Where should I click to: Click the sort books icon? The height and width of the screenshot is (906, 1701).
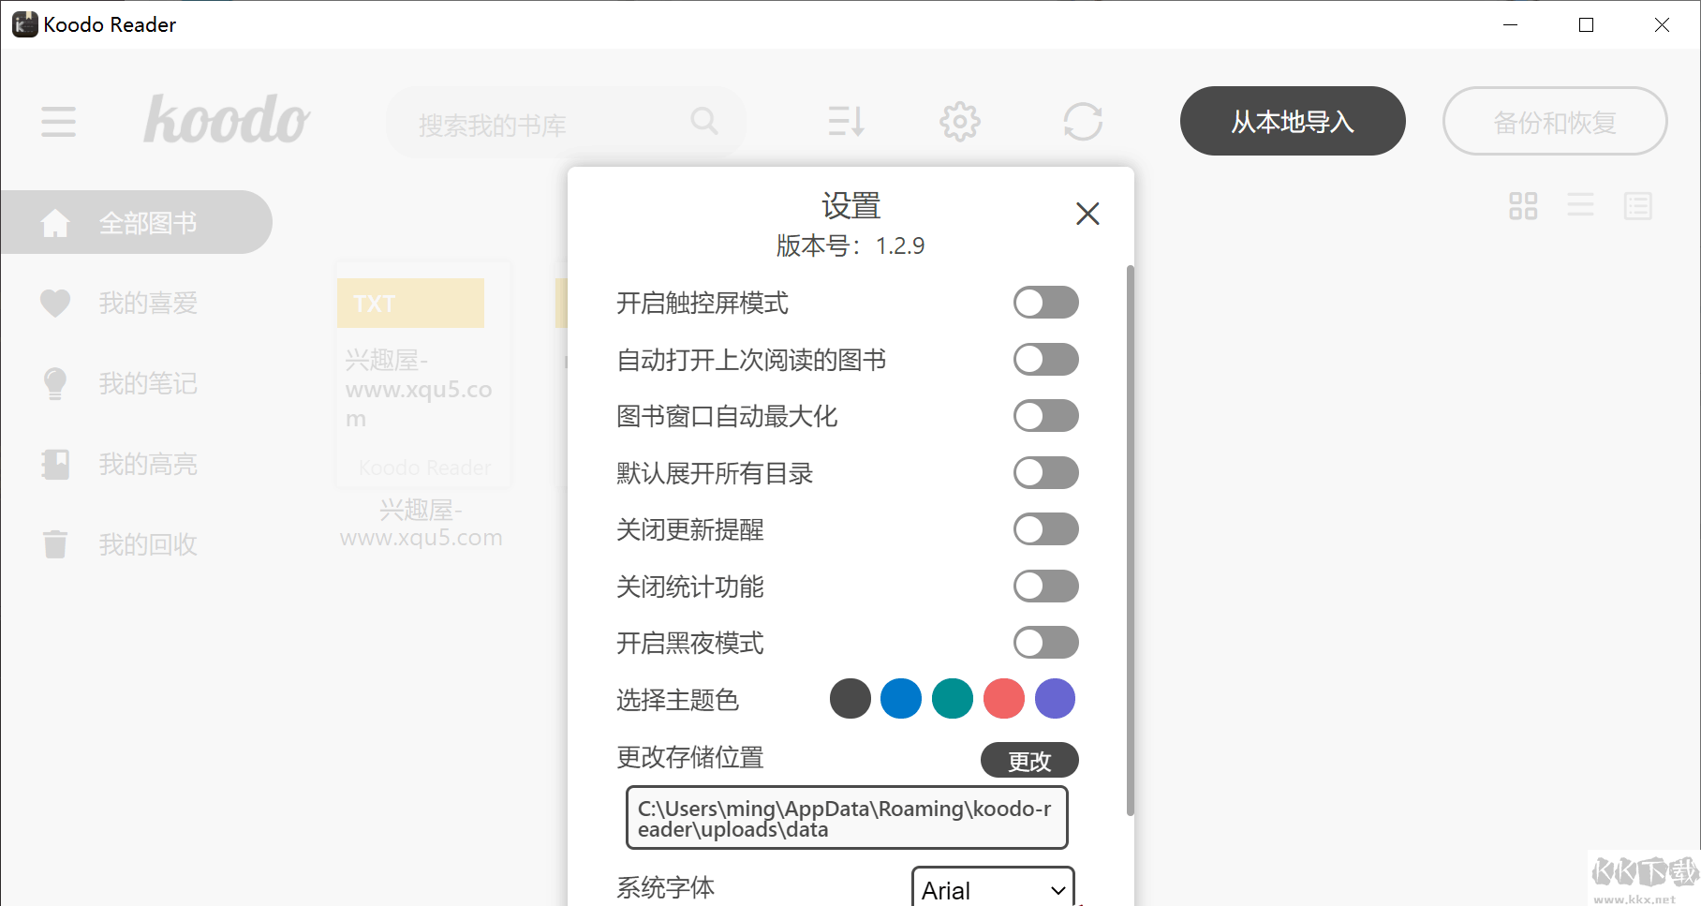[845, 121]
